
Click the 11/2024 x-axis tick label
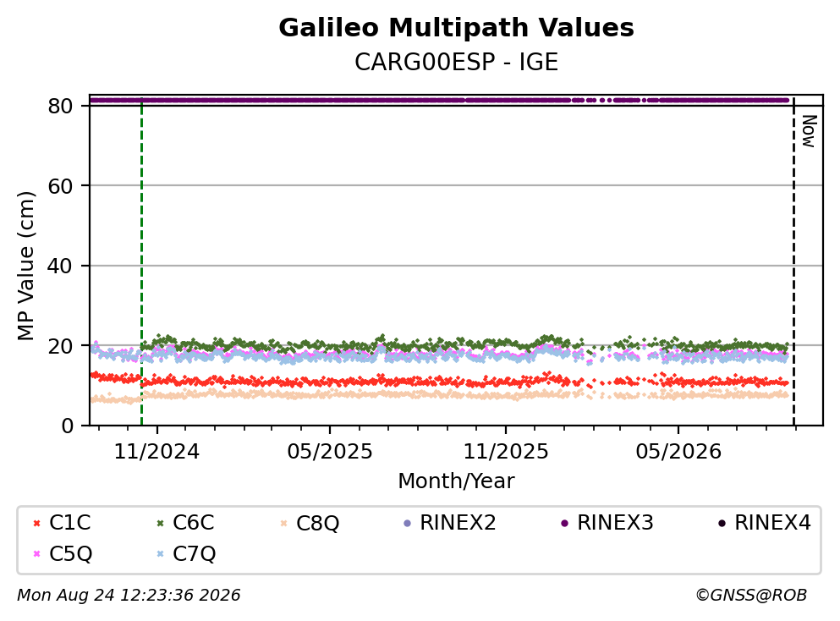click(x=156, y=452)
